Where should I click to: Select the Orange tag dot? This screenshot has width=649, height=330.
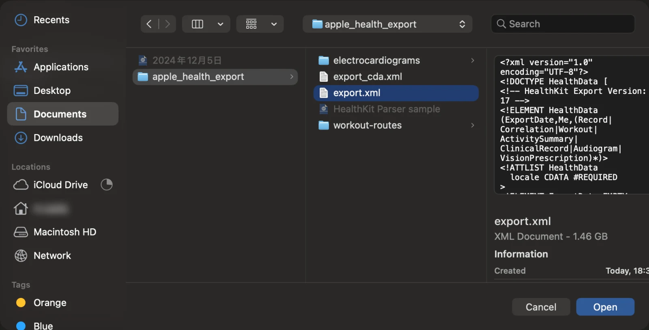(21, 302)
